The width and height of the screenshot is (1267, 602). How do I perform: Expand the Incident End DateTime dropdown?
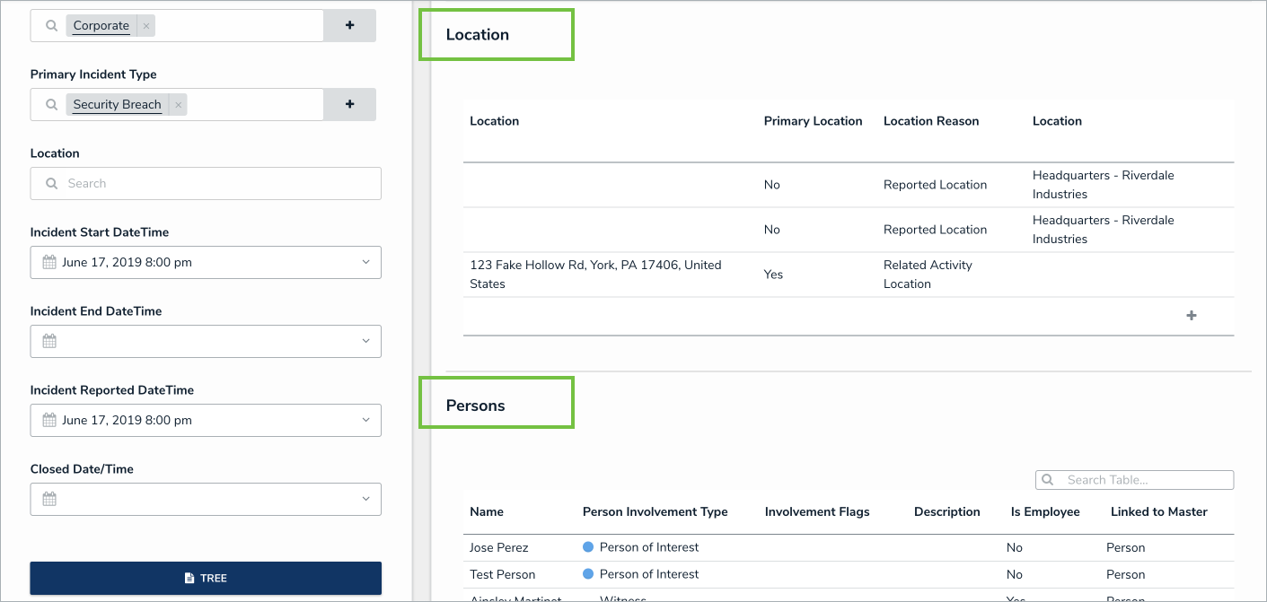pos(365,342)
